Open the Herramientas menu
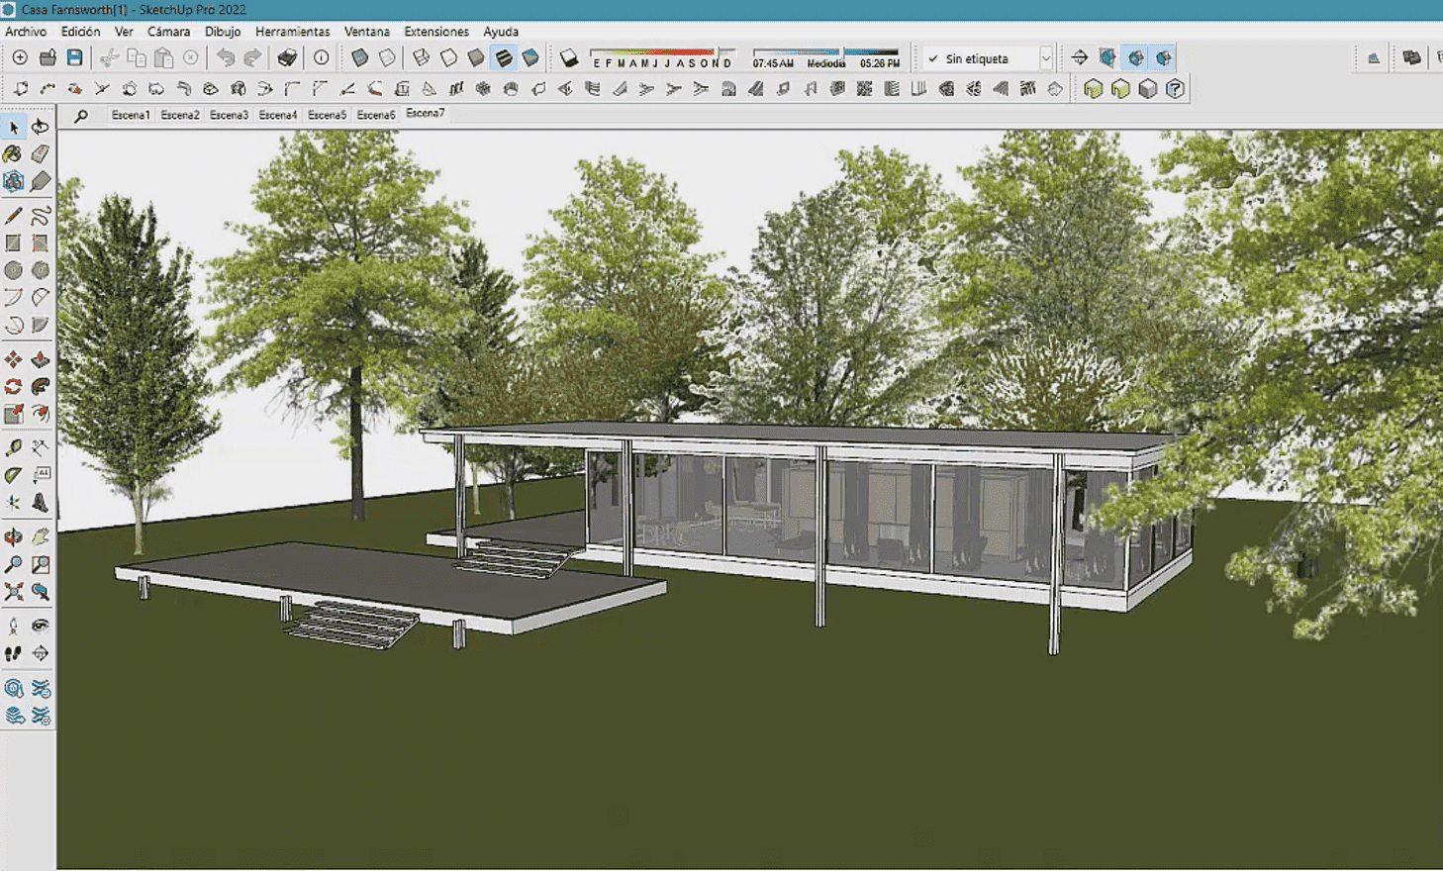 [x=292, y=32]
